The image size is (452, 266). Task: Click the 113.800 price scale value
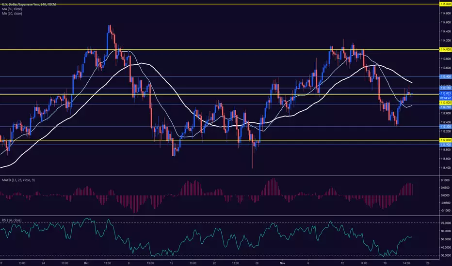[x=445, y=59]
